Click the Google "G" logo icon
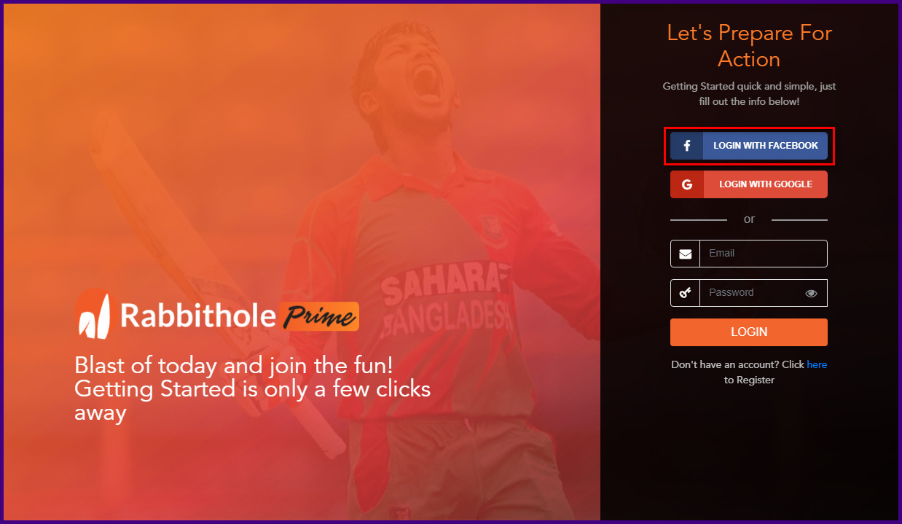Viewport: 902px width, 524px height. [x=686, y=184]
